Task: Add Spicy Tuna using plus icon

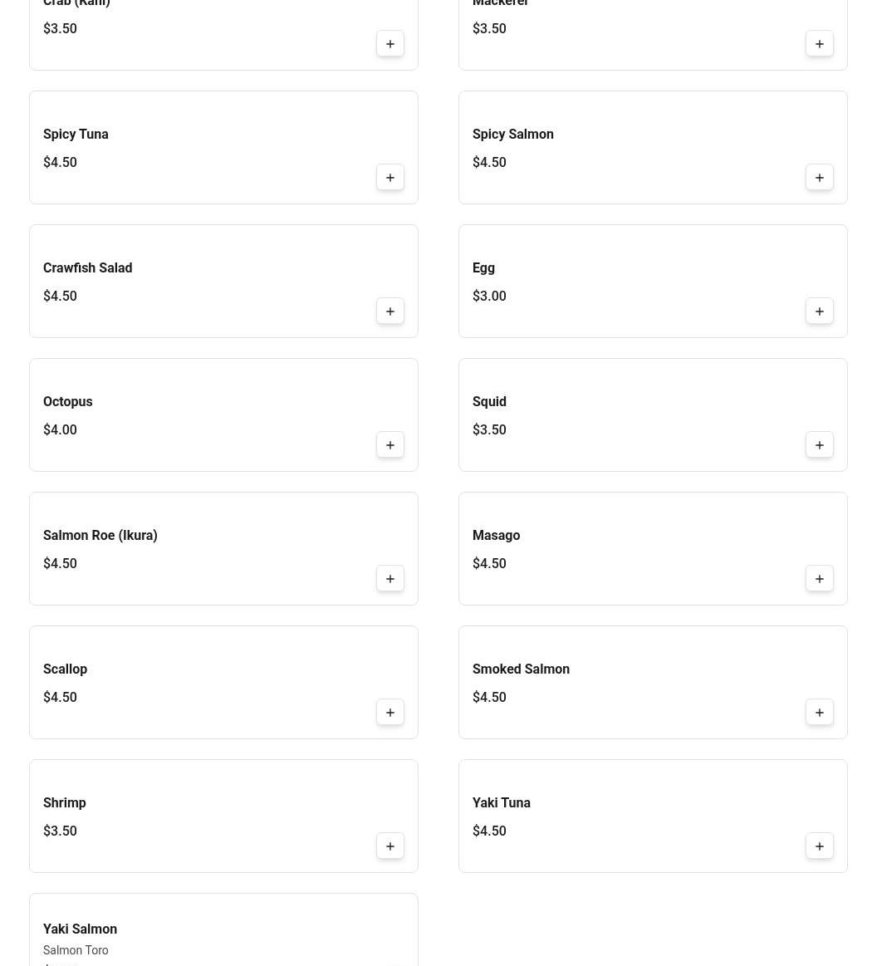Action: 390,178
